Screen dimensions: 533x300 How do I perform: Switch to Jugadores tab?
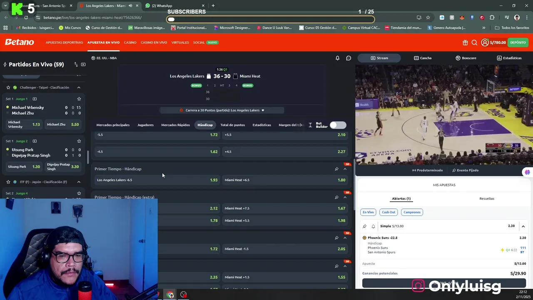tap(145, 125)
